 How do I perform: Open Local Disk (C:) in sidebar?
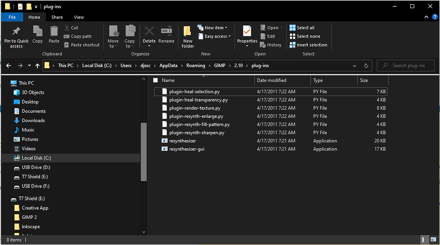(71, 158)
